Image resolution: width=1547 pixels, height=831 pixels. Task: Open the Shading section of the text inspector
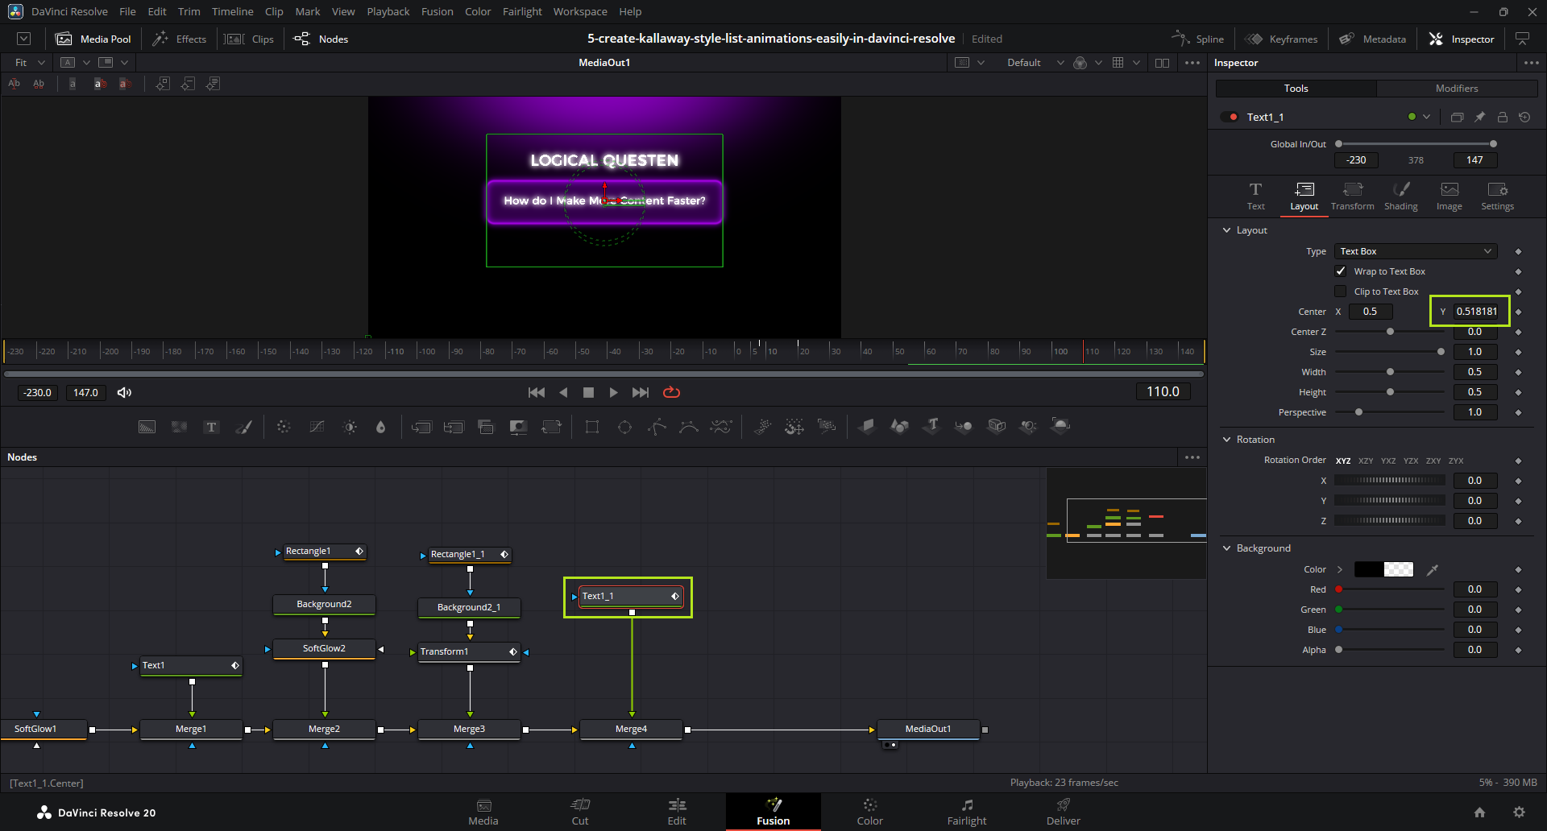(x=1400, y=196)
